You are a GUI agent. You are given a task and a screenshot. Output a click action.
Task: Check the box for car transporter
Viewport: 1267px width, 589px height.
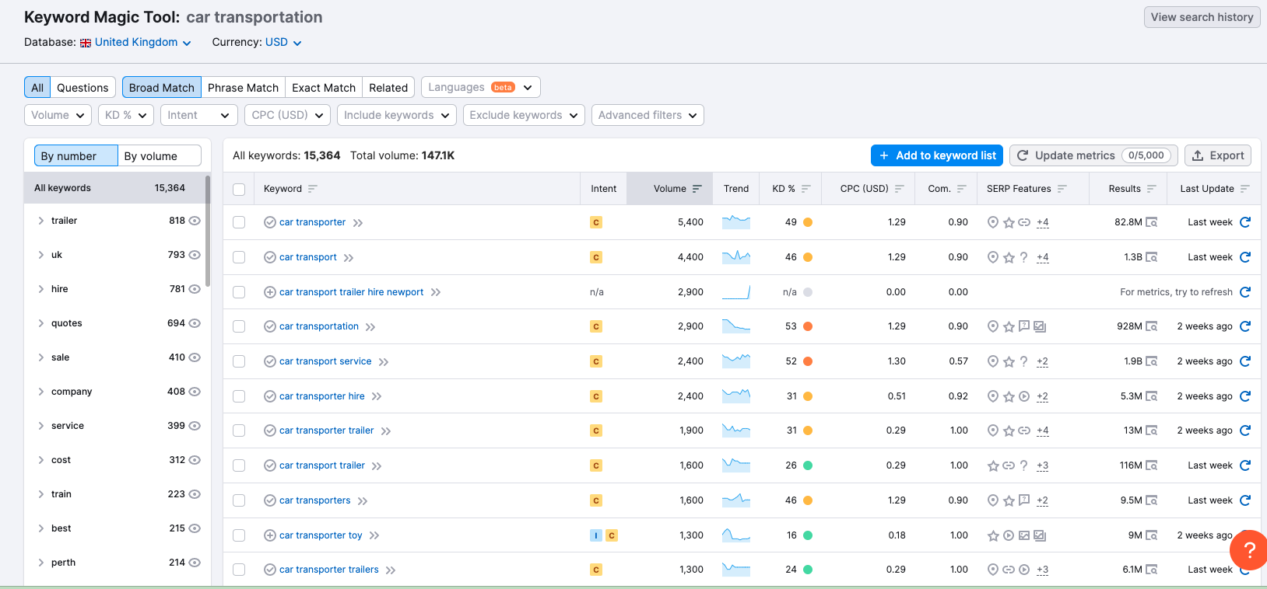(239, 222)
